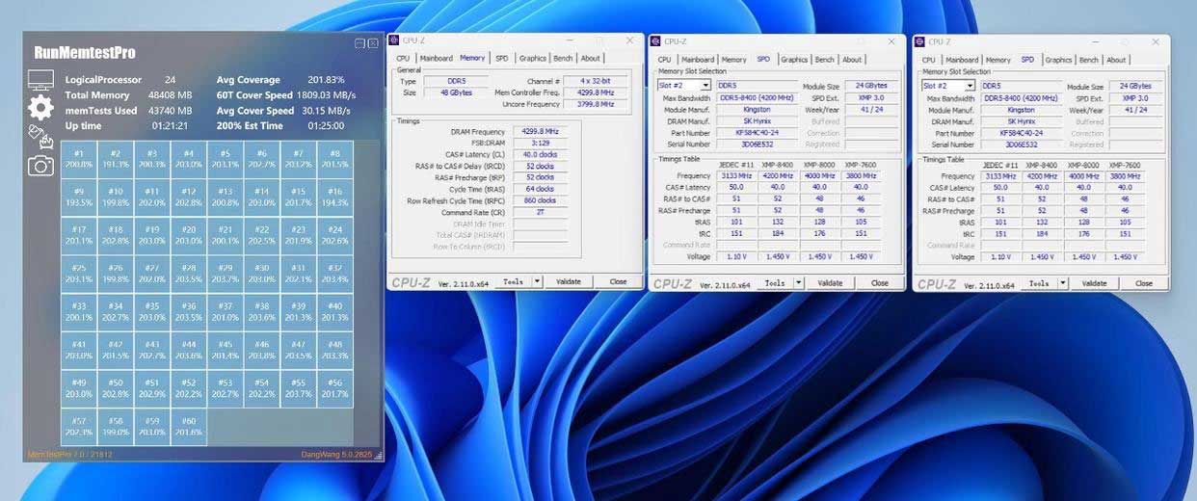This screenshot has width=1197, height=501.
Task: Open Bench tab in CPU-Z Memory window
Action: pos(563,58)
